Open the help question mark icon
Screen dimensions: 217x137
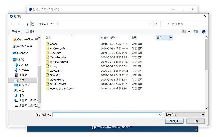[x=203, y=32]
